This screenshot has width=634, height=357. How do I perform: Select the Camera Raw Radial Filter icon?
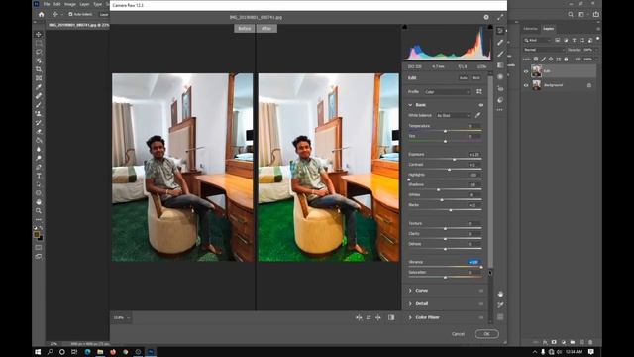point(500,77)
